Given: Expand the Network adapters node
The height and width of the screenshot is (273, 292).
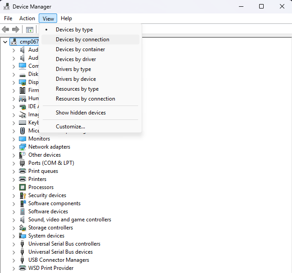Looking at the screenshot, I should (x=13, y=147).
